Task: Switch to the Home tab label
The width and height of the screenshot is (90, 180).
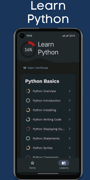Action: (32, 168)
